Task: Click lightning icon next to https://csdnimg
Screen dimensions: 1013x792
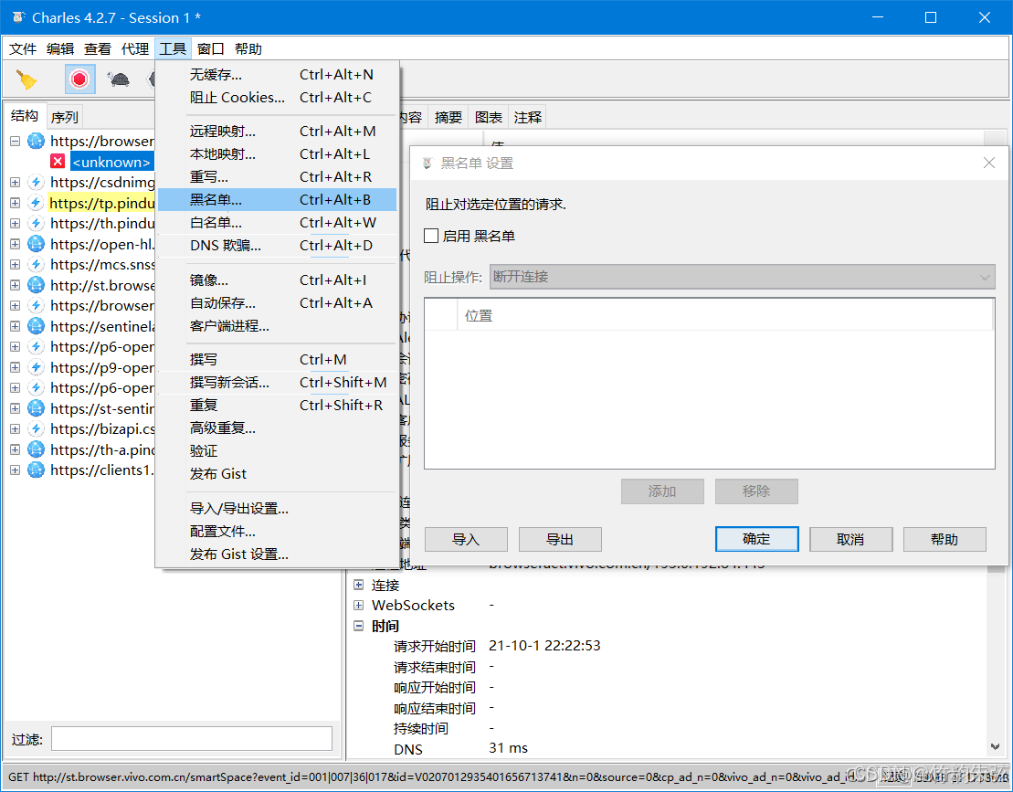Action: click(37, 182)
